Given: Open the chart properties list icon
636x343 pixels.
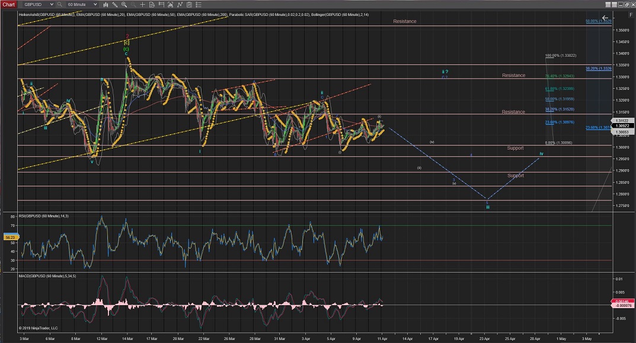Looking at the screenshot, I should pos(199,4).
